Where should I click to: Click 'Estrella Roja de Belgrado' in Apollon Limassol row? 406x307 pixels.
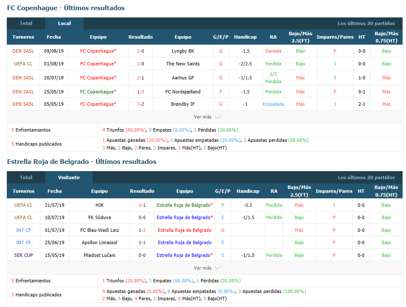click(x=185, y=242)
